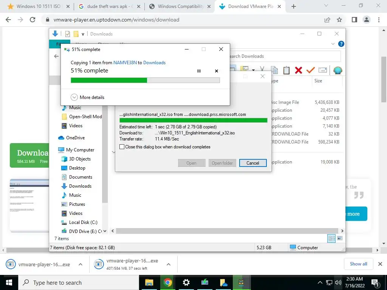This screenshot has width=387, height=290.
Task: Cancel the 51% file copy with small X
Action: pos(217,71)
